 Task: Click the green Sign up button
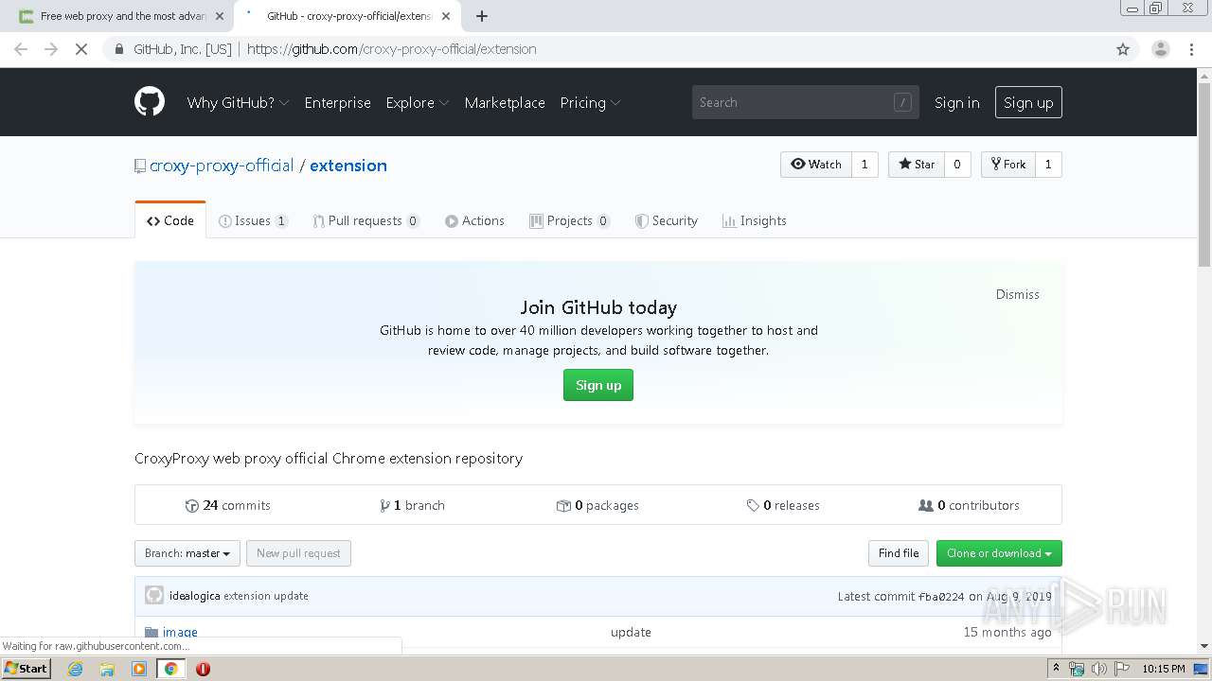(x=598, y=385)
